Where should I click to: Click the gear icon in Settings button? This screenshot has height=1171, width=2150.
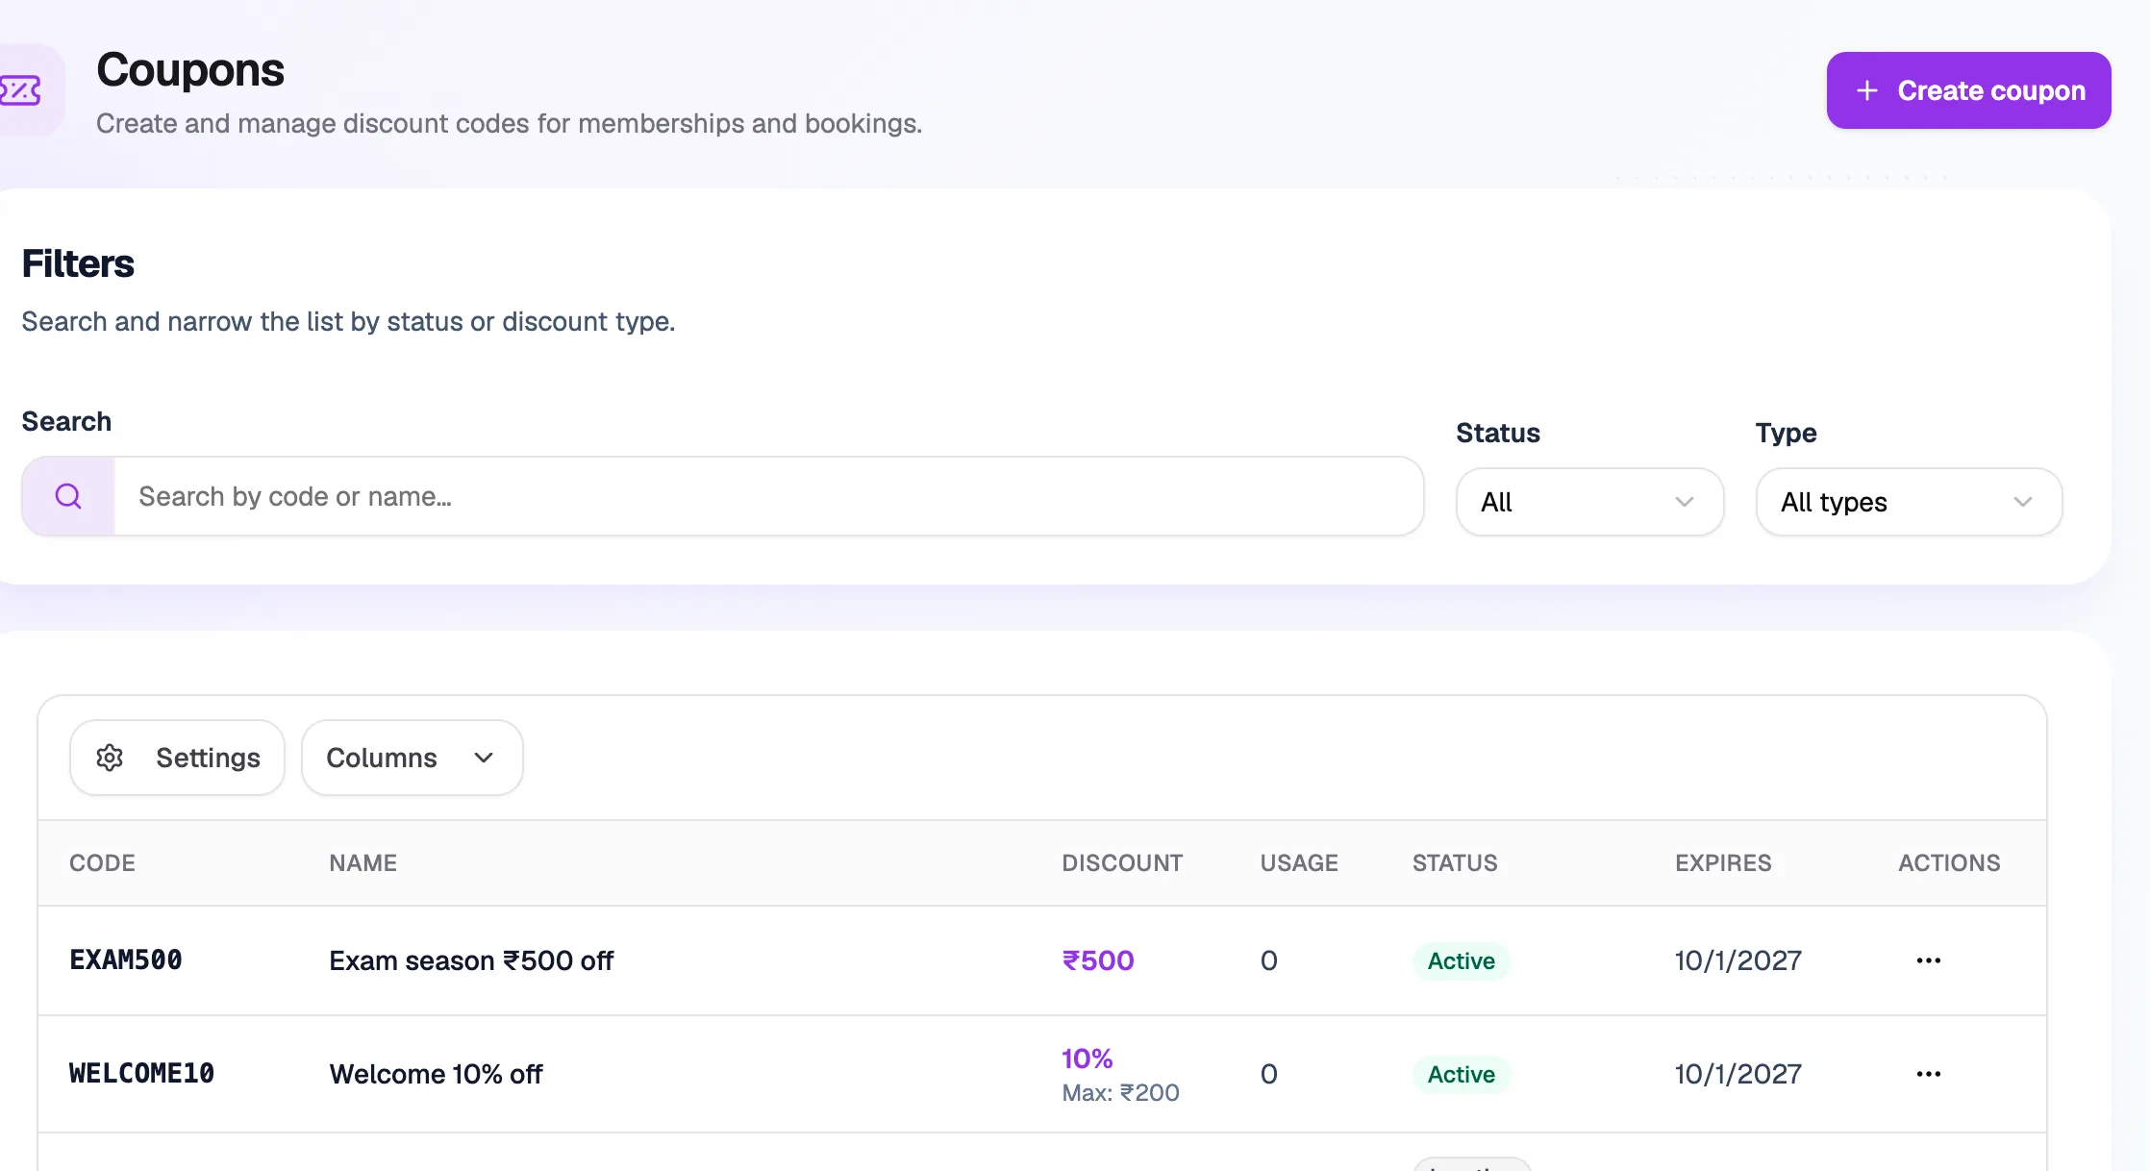(x=110, y=758)
